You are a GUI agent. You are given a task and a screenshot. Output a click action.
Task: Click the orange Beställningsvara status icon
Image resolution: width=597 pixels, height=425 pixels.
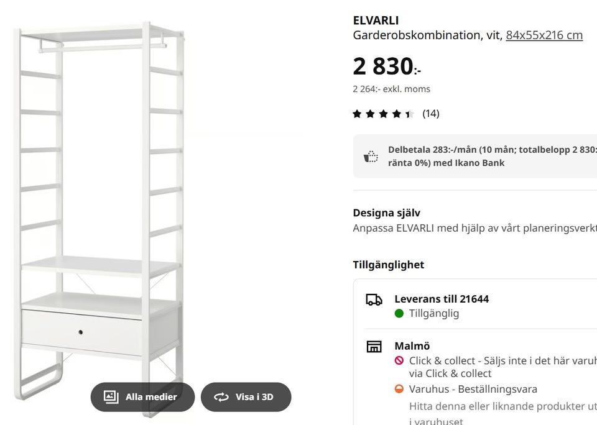(399, 389)
